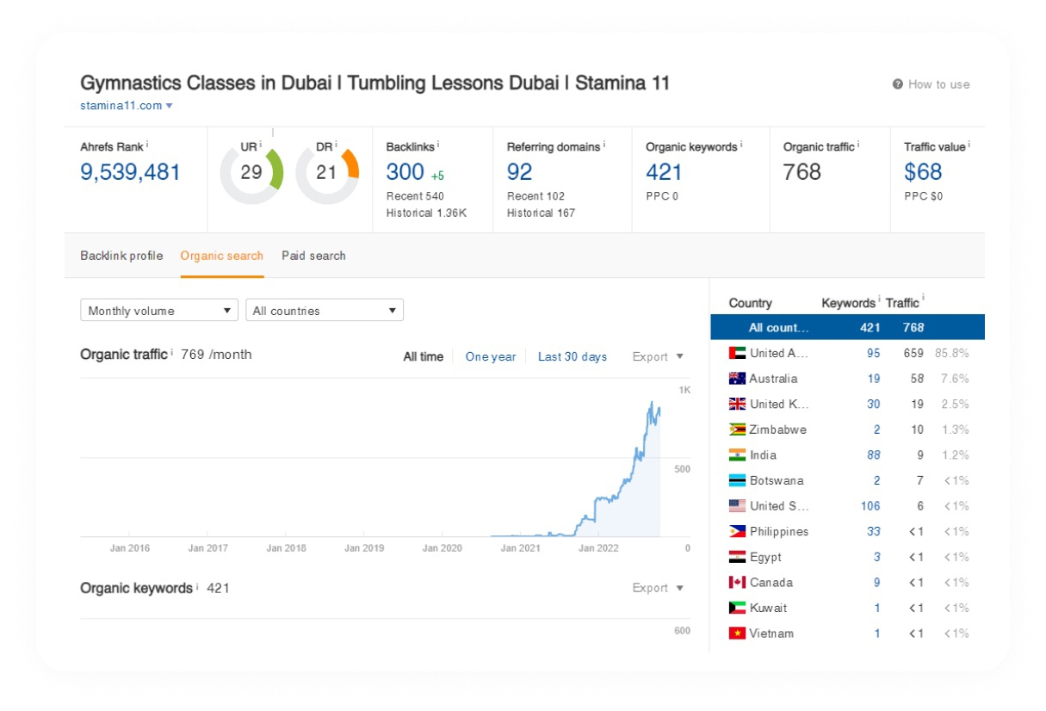Click the info icon beside UR
1046x711 pixels.
pyautogui.click(x=262, y=145)
